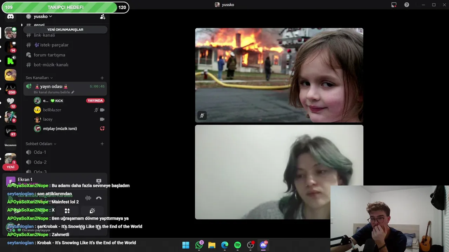449x252 pixels.
Task: Select the yayın odası voice channel
Action: click(x=65, y=89)
